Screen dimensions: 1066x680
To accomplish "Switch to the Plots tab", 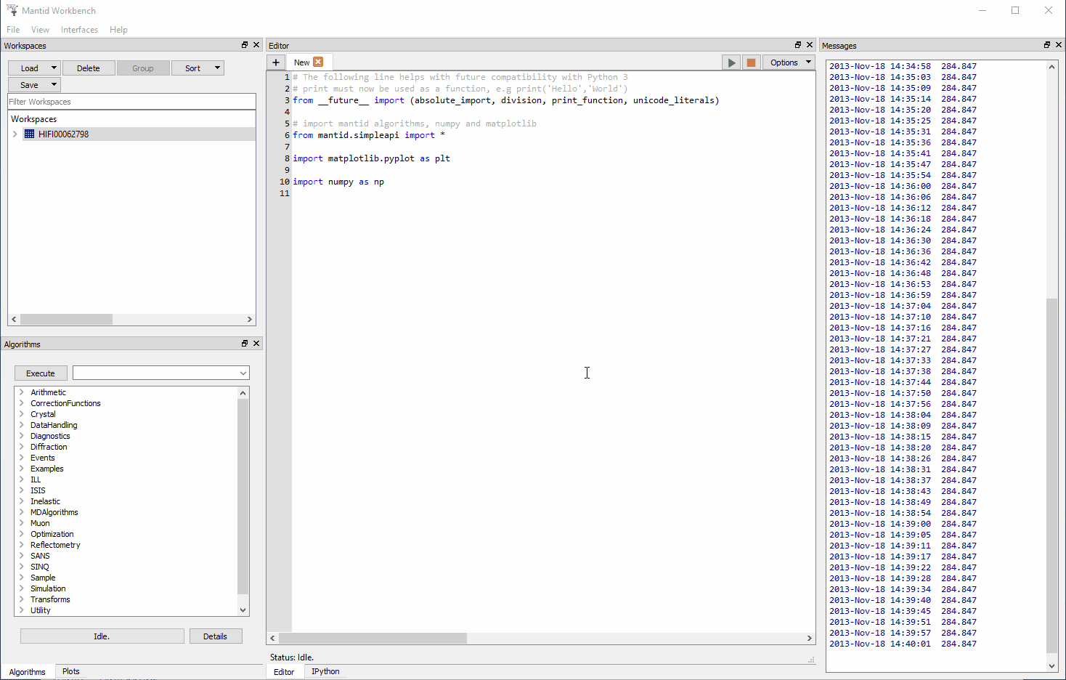I will pyautogui.click(x=70, y=671).
